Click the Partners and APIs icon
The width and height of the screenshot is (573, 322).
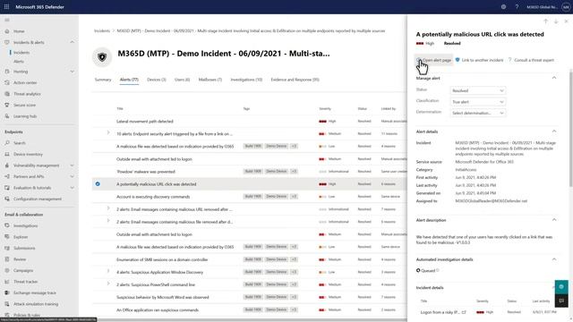(7, 176)
